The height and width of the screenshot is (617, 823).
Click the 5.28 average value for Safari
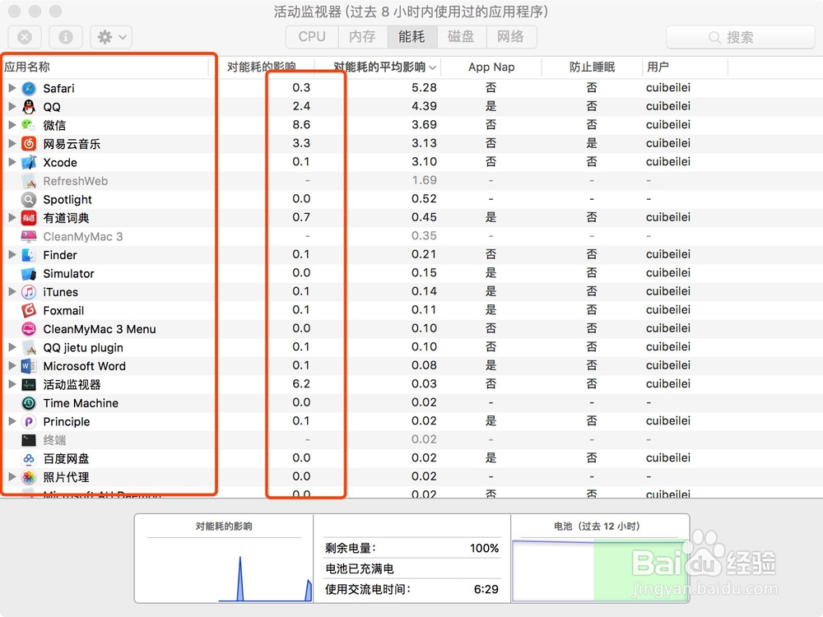point(424,88)
